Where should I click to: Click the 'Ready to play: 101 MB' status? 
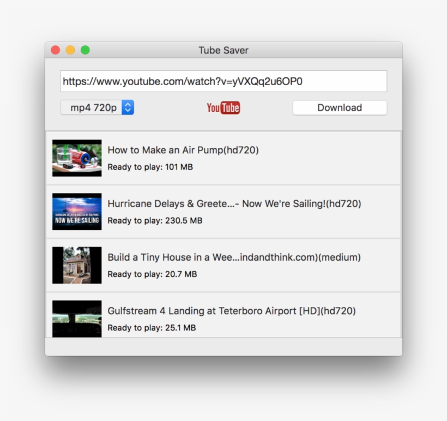[150, 167]
